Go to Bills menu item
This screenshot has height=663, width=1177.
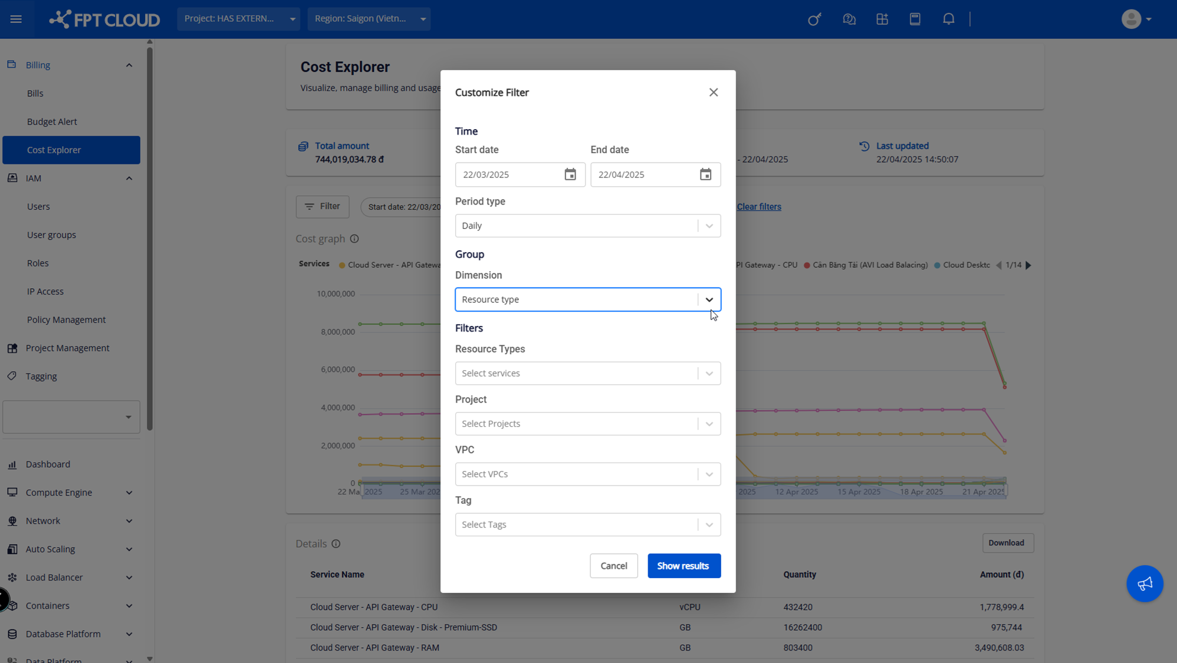(35, 93)
